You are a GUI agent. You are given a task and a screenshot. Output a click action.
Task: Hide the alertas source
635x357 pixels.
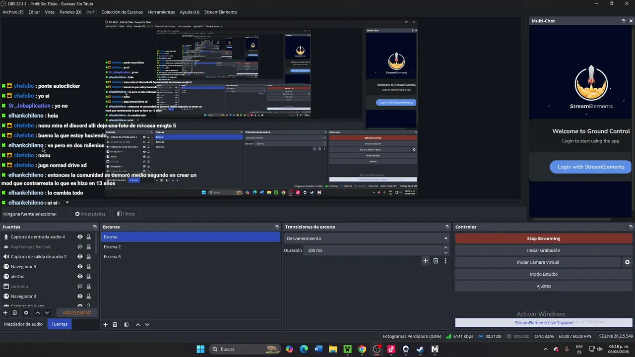pyautogui.click(x=80, y=277)
